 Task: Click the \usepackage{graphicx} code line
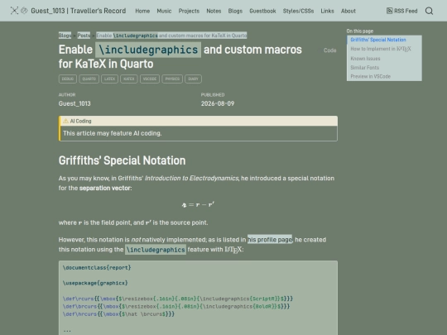[x=95, y=283]
